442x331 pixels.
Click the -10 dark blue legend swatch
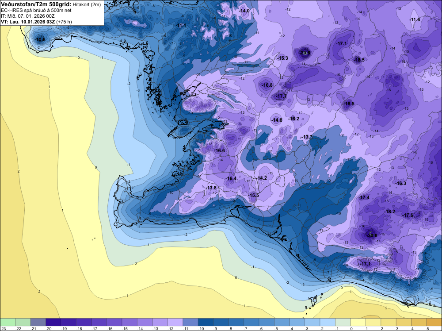206,322
